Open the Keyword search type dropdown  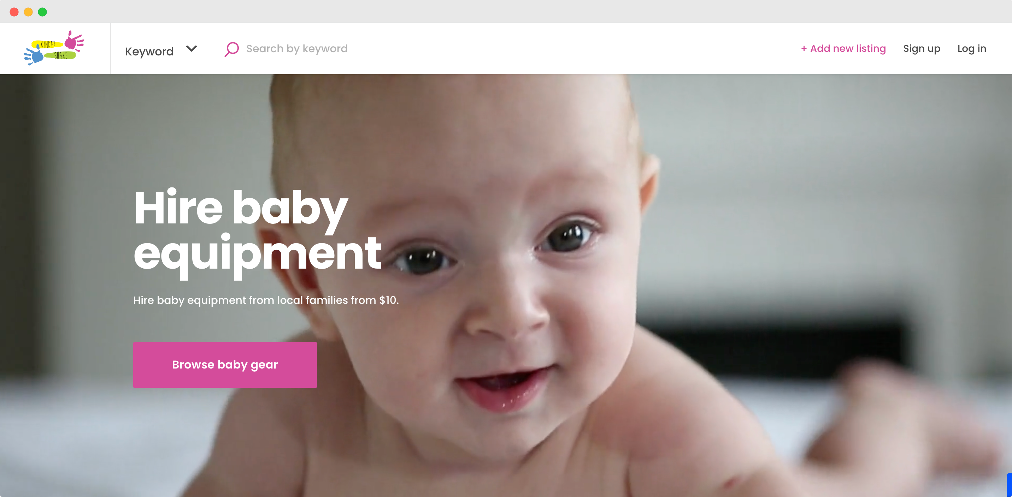(x=161, y=50)
